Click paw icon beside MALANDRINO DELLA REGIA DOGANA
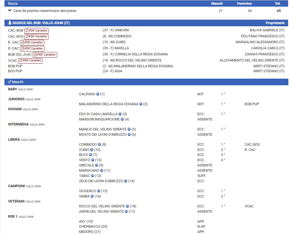The image size is (292, 234). click(141, 104)
